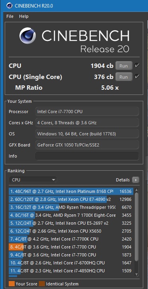Viewport: 148px width, 289px height.
Task: Toggle the CPU Single Core checkbox
Action: [137, 77]
